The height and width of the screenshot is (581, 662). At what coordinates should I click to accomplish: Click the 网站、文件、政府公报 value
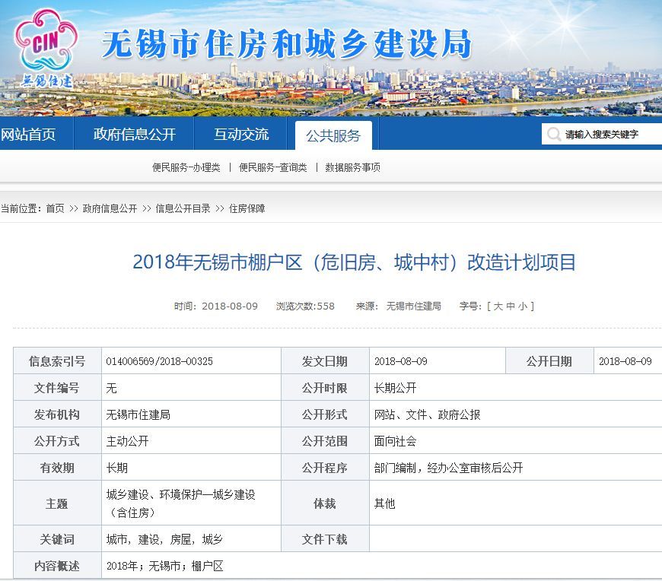point(428,414)
